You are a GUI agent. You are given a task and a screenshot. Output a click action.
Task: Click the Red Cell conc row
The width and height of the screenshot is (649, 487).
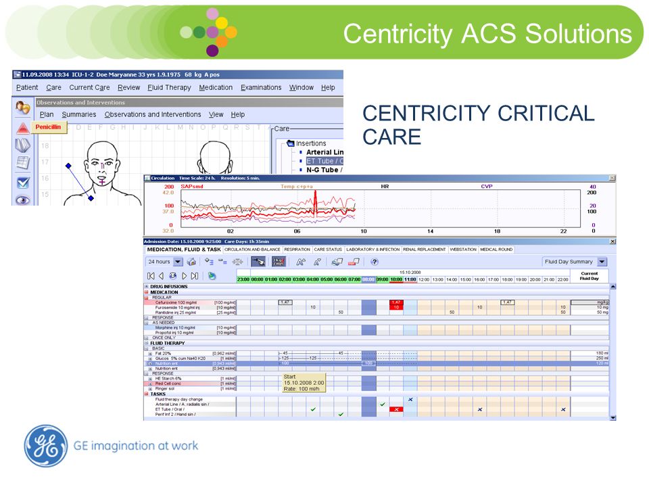377,384
